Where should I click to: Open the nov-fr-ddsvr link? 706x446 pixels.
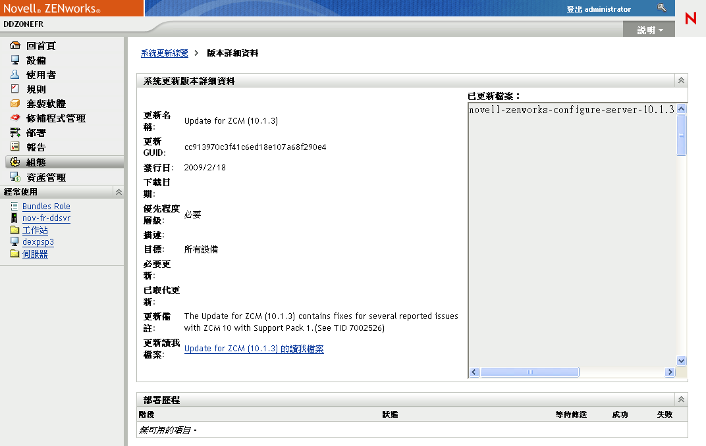click(x=46, y=218)
